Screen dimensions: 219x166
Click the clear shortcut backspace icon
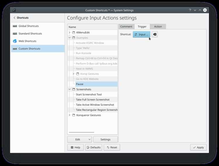tap(155, 34)
